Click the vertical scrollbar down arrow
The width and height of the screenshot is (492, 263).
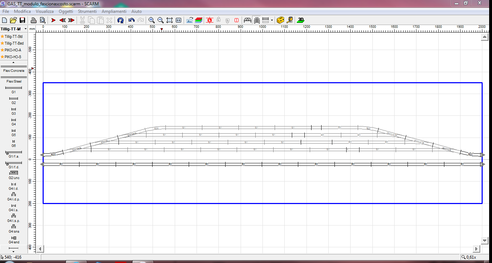(x=485, y=240)
